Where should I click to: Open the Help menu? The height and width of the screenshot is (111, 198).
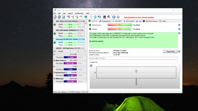[x=88, y=13]
